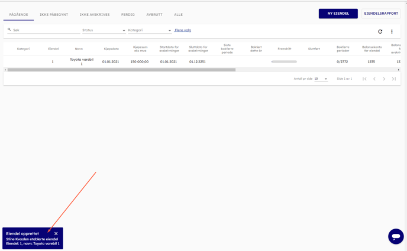Click the search magnifier icon

(9, 30)
